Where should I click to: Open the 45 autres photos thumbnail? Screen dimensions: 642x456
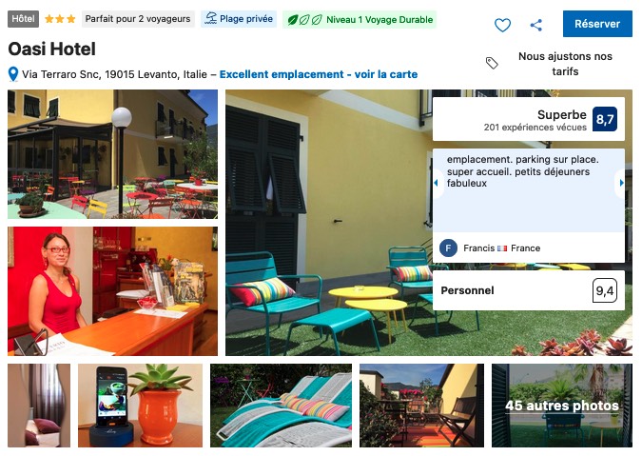click(562, 406)
